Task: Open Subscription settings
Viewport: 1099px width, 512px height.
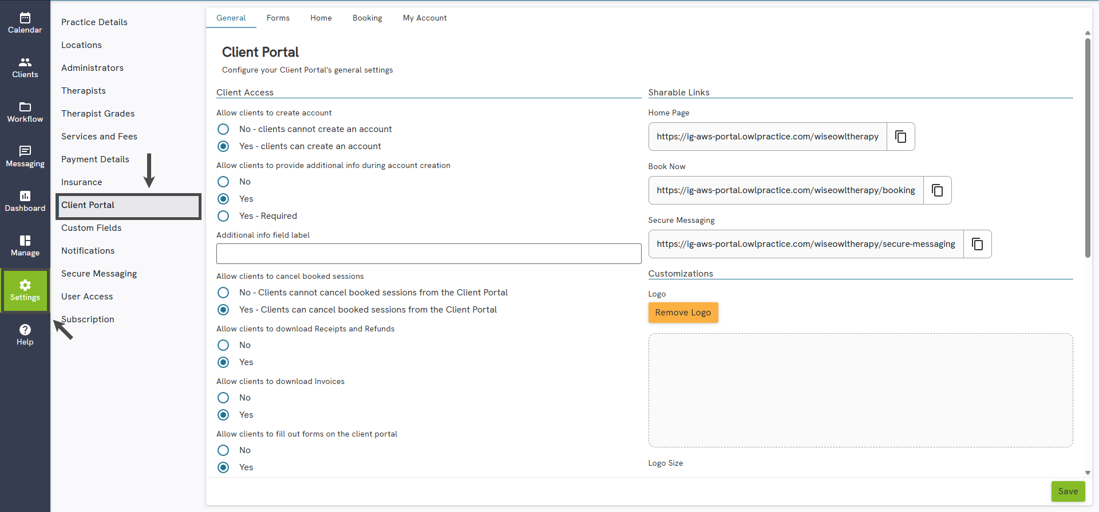Action: pyautogui.click(x=88, y=319)
